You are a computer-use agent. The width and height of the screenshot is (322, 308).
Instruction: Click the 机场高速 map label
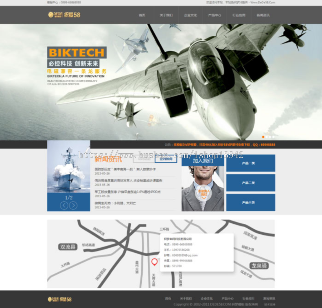[x=88, y=245]
